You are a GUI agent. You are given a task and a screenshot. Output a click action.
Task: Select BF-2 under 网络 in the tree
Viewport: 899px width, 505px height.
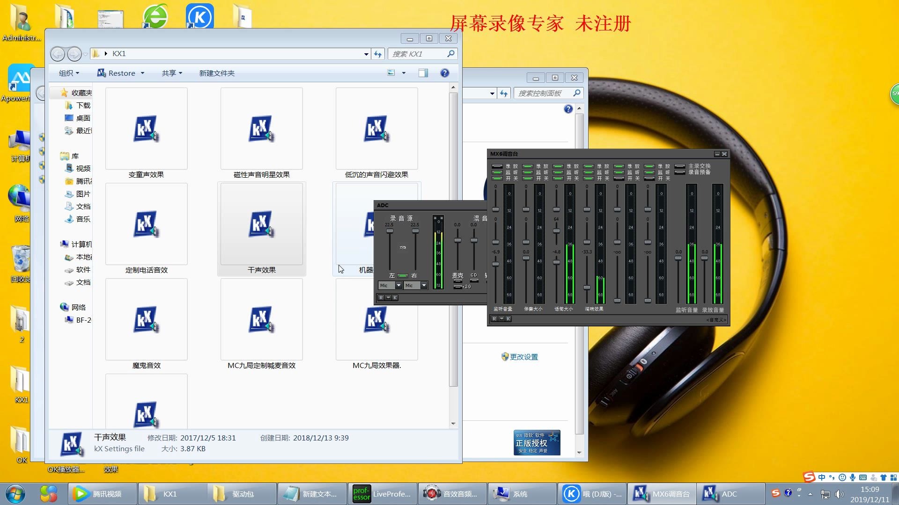tap(78, 320)
